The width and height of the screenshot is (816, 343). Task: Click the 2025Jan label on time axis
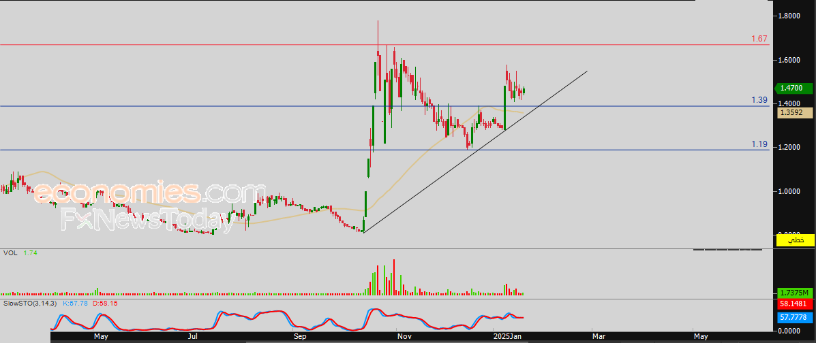click(x=509, y=337)
